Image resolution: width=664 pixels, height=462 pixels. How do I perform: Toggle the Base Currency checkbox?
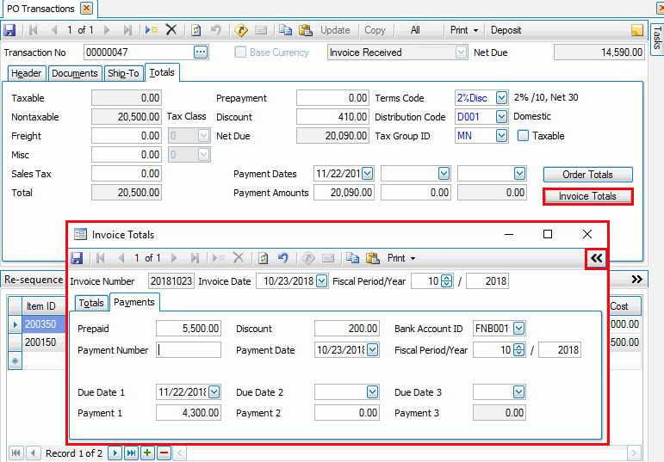pyautogui.click(x=240, y=52)
